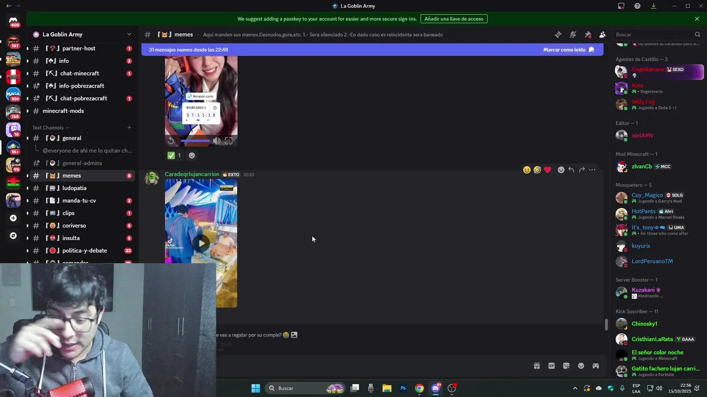This screenshot has height=397, width=707.
Task: Open the manda-tu-cv channel
Action: coord(82,201)
